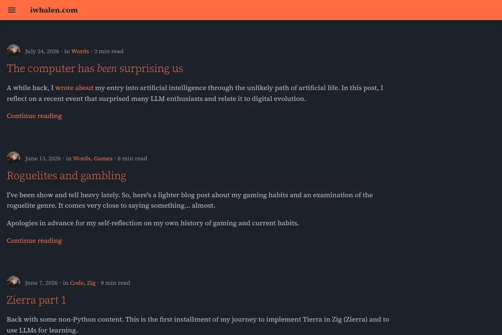Continue reading the first post
502x335 pixels.
pyautogui.click(x=34, y=116)
